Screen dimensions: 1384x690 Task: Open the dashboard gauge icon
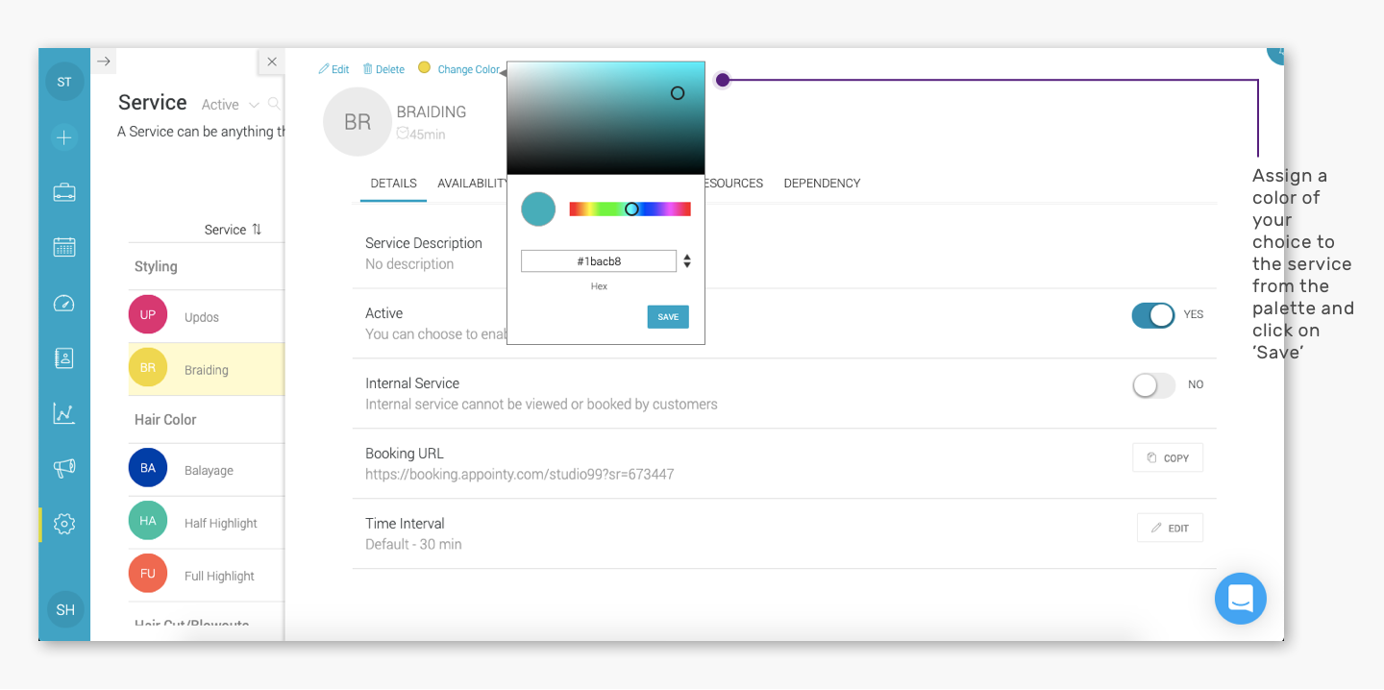point(64,304)
